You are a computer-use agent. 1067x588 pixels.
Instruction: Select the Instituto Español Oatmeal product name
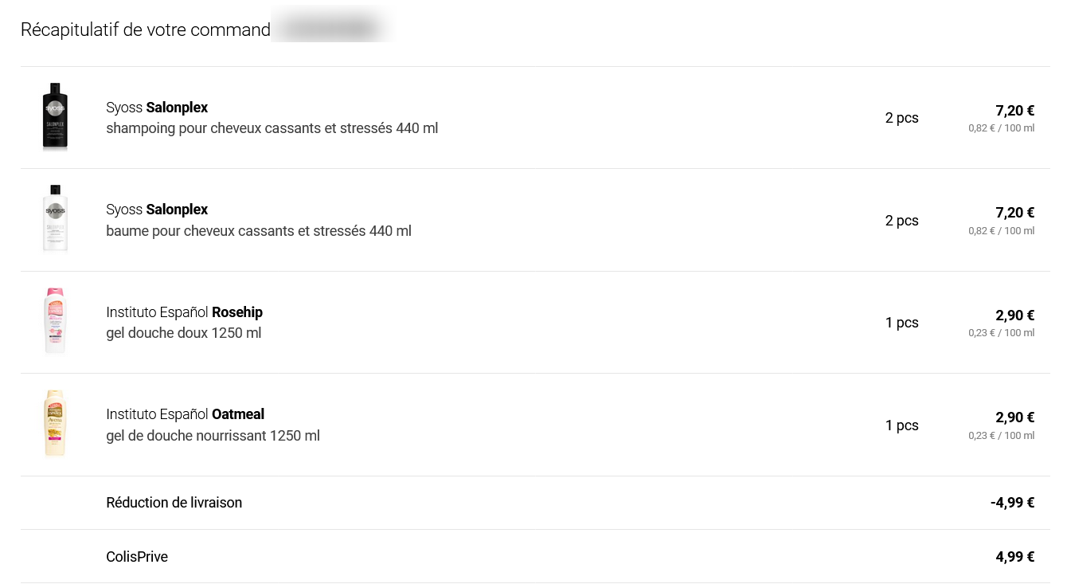(185, 414)
